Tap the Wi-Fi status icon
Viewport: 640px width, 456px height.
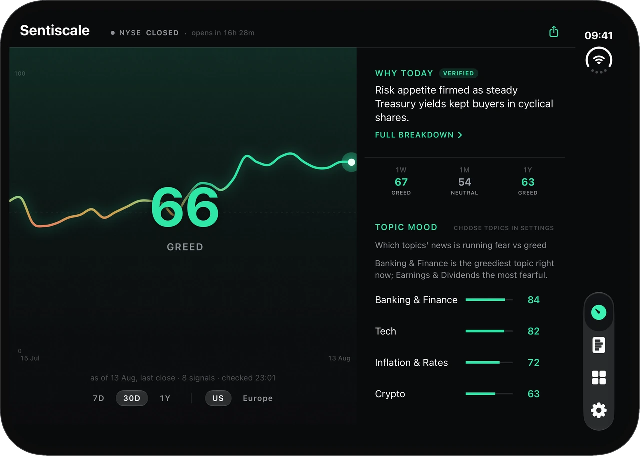click(599, 60)
